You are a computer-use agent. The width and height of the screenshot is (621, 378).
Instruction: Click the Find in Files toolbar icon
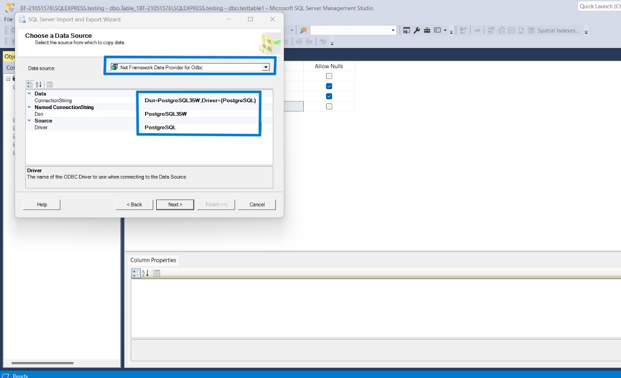[x=303, y=31]
